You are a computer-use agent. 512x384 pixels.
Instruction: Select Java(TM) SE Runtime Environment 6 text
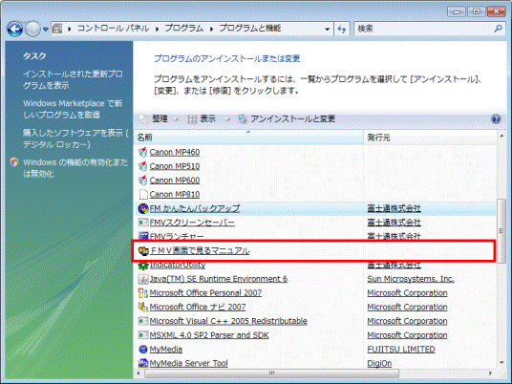point(219,279)
